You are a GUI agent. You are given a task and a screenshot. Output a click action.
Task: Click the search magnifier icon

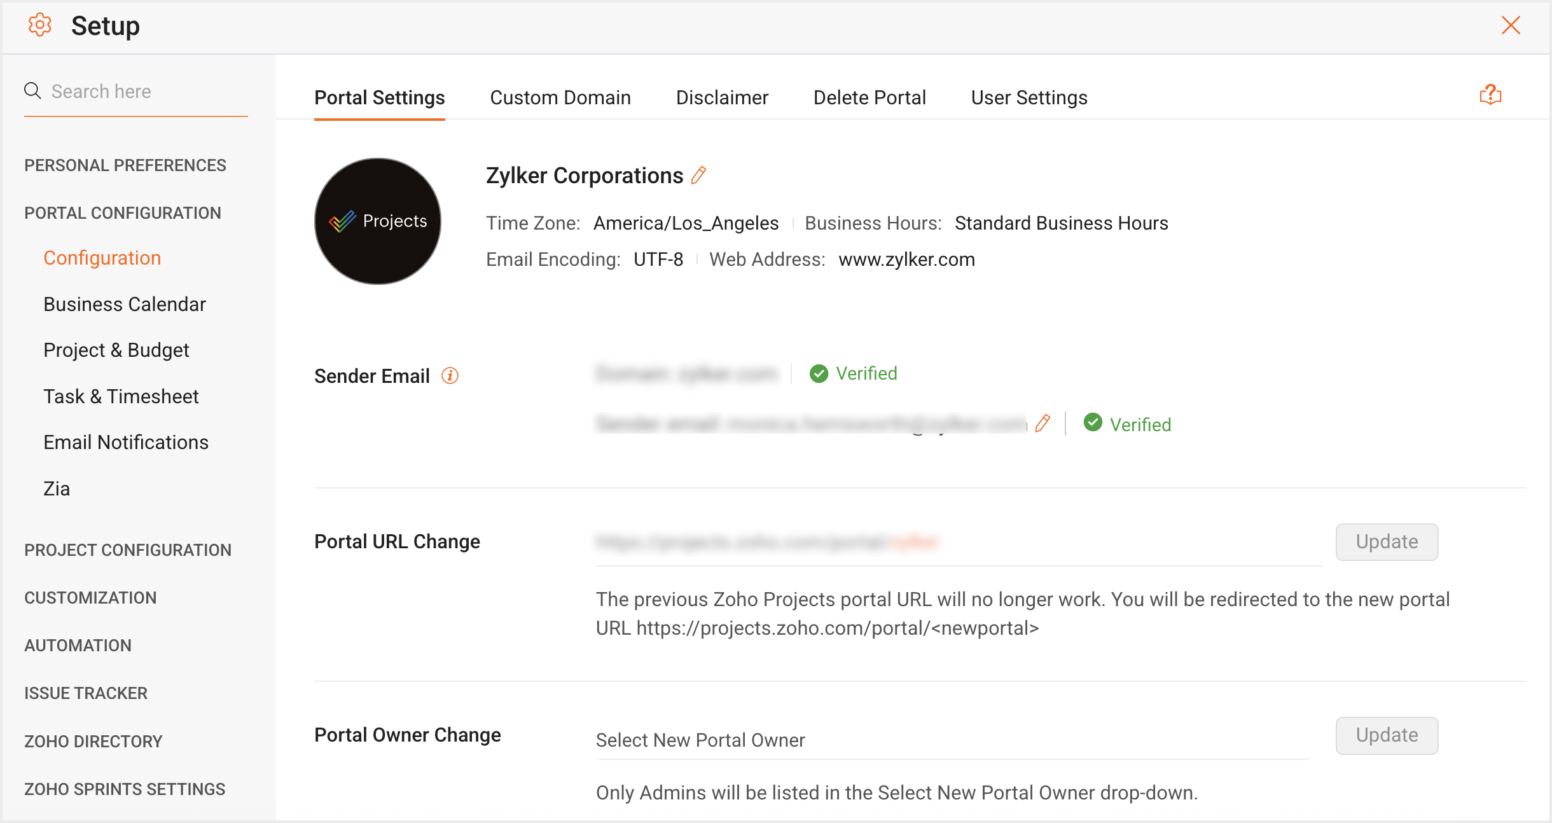pyautogui.click(x=32, y=91)
